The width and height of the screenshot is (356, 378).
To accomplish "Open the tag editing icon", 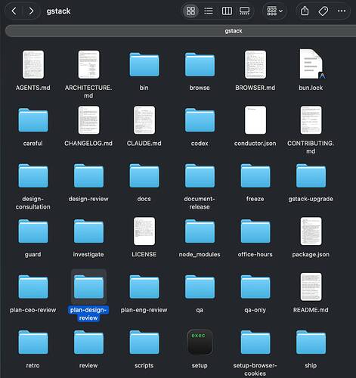I will (323, 11).
